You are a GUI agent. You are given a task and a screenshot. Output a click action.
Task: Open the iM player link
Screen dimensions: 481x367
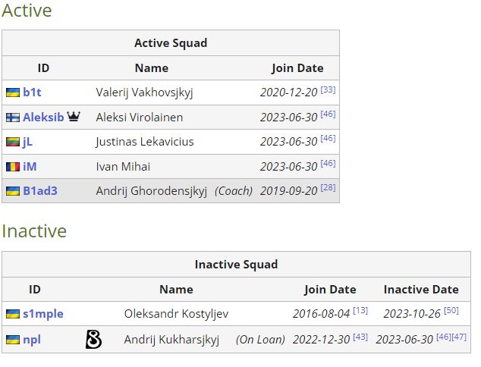(30, 167)
